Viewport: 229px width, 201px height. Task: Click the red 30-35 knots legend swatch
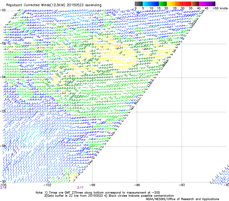187,4
